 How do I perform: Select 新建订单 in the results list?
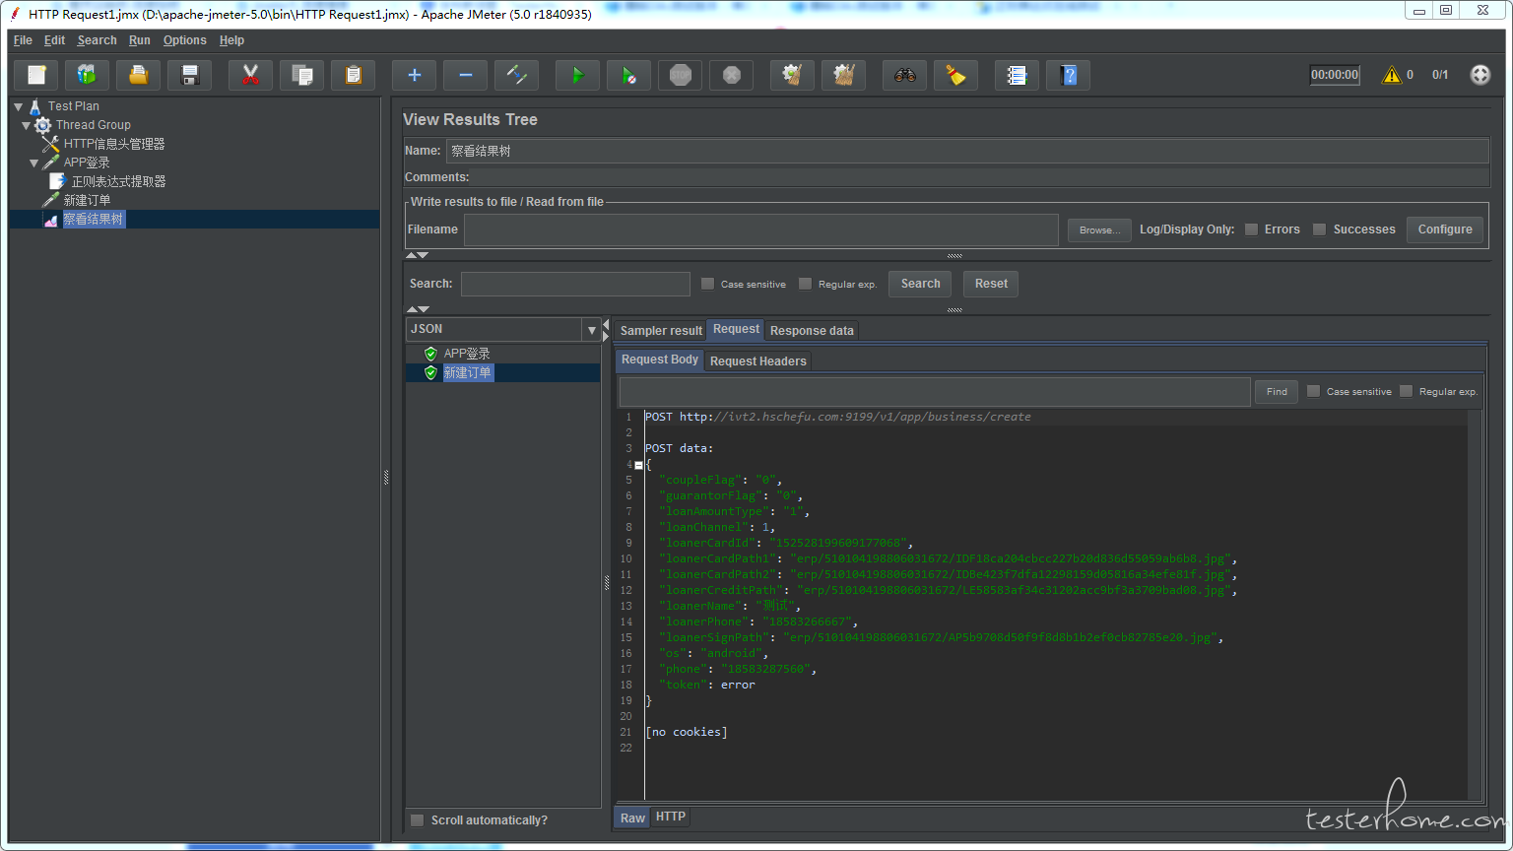(x=468, y=372)
